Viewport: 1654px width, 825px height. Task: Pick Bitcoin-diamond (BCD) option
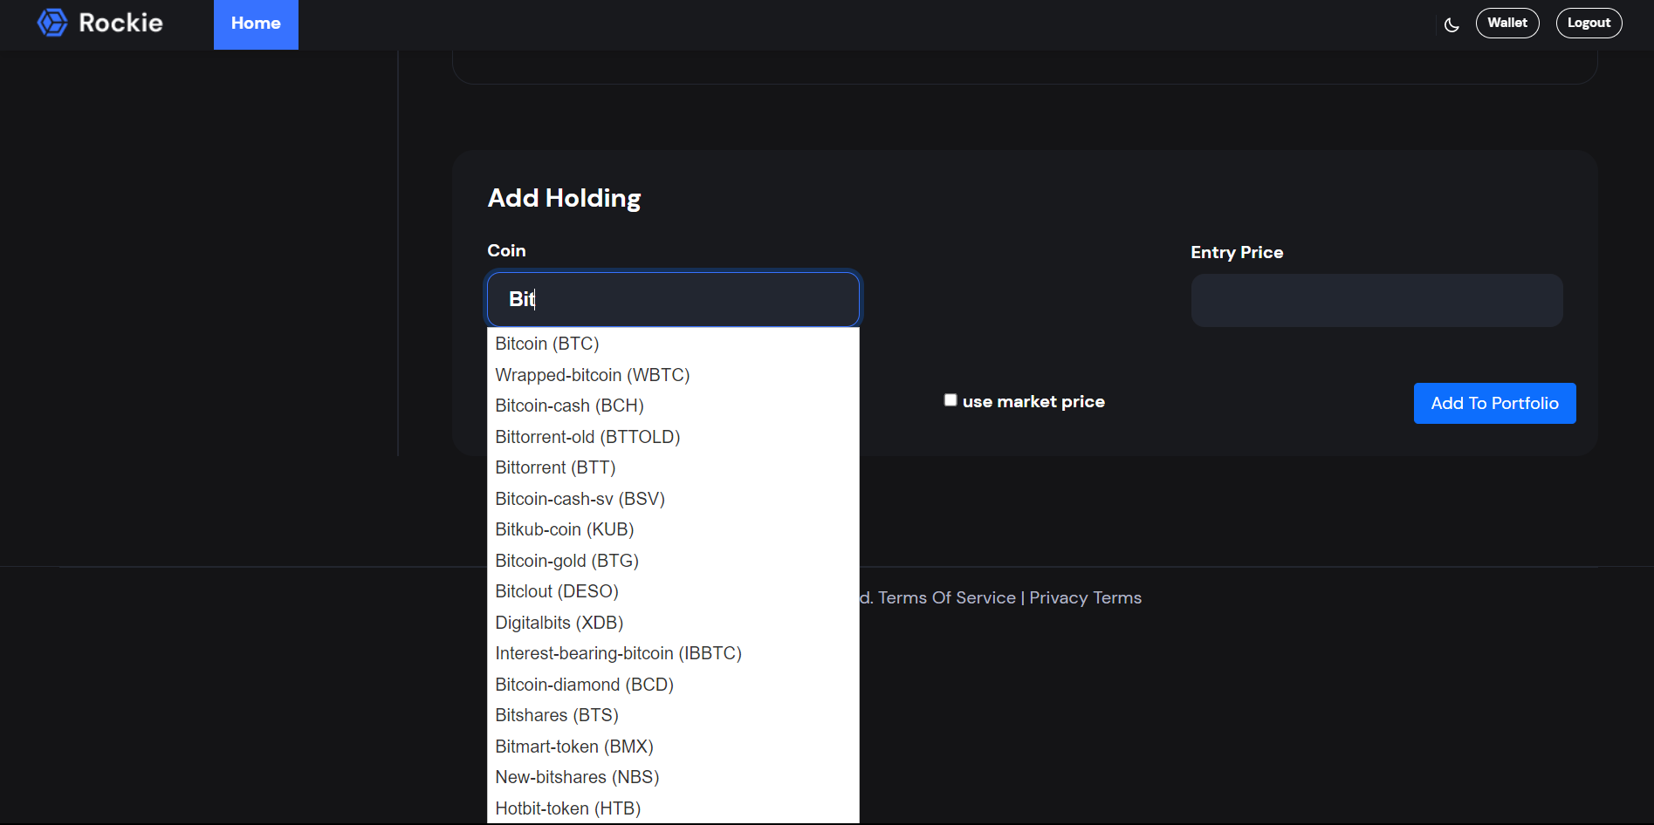(673, 685)
